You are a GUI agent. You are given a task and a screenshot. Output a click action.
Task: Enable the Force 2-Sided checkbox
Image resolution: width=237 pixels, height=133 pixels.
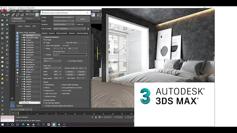tap(61, 91)
